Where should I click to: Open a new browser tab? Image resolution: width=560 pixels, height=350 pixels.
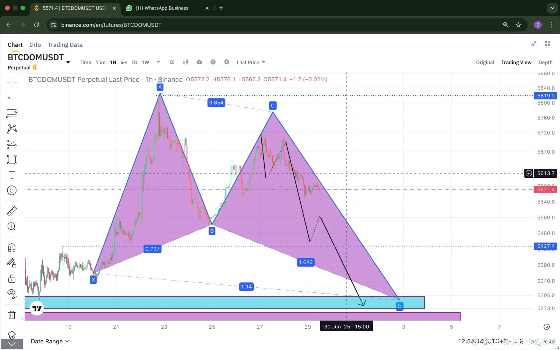(221, 8)
